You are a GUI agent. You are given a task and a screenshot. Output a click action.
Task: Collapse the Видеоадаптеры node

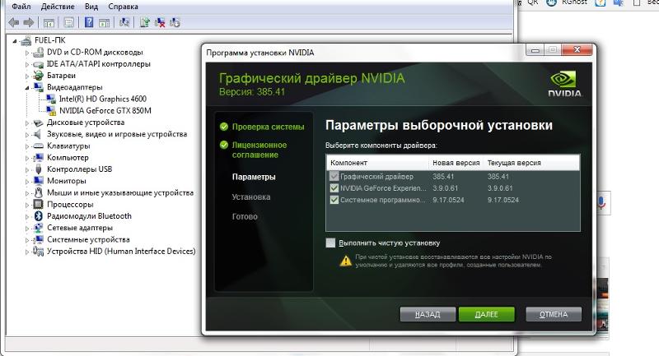pyautogui.click(x=27, y=88)
